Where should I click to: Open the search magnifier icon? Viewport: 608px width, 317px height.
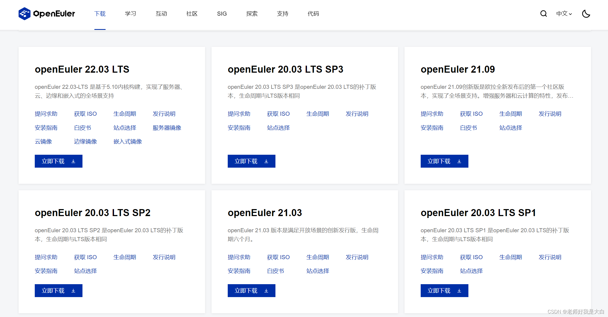click(x=543, y=13)
